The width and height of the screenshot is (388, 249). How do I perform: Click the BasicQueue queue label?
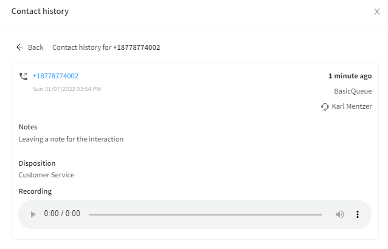(353, 91)
